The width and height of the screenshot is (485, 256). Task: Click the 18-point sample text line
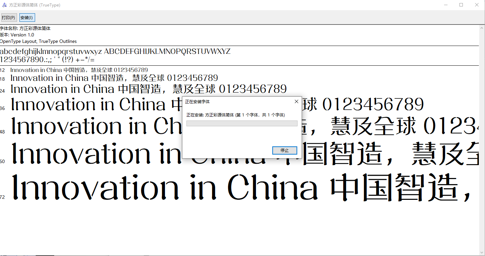point(114,78)
